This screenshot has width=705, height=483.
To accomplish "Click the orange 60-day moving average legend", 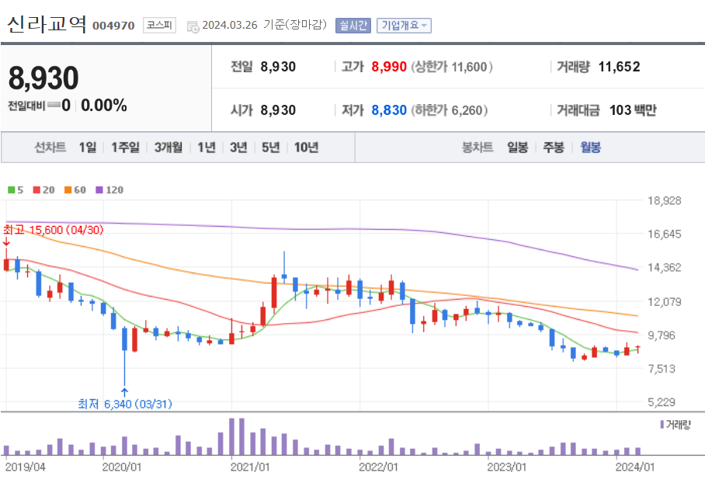I will point(75,189).
